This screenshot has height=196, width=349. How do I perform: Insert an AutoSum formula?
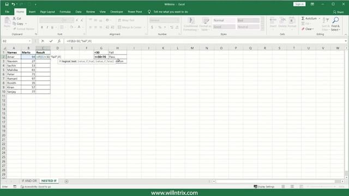[x=309, y=19]
